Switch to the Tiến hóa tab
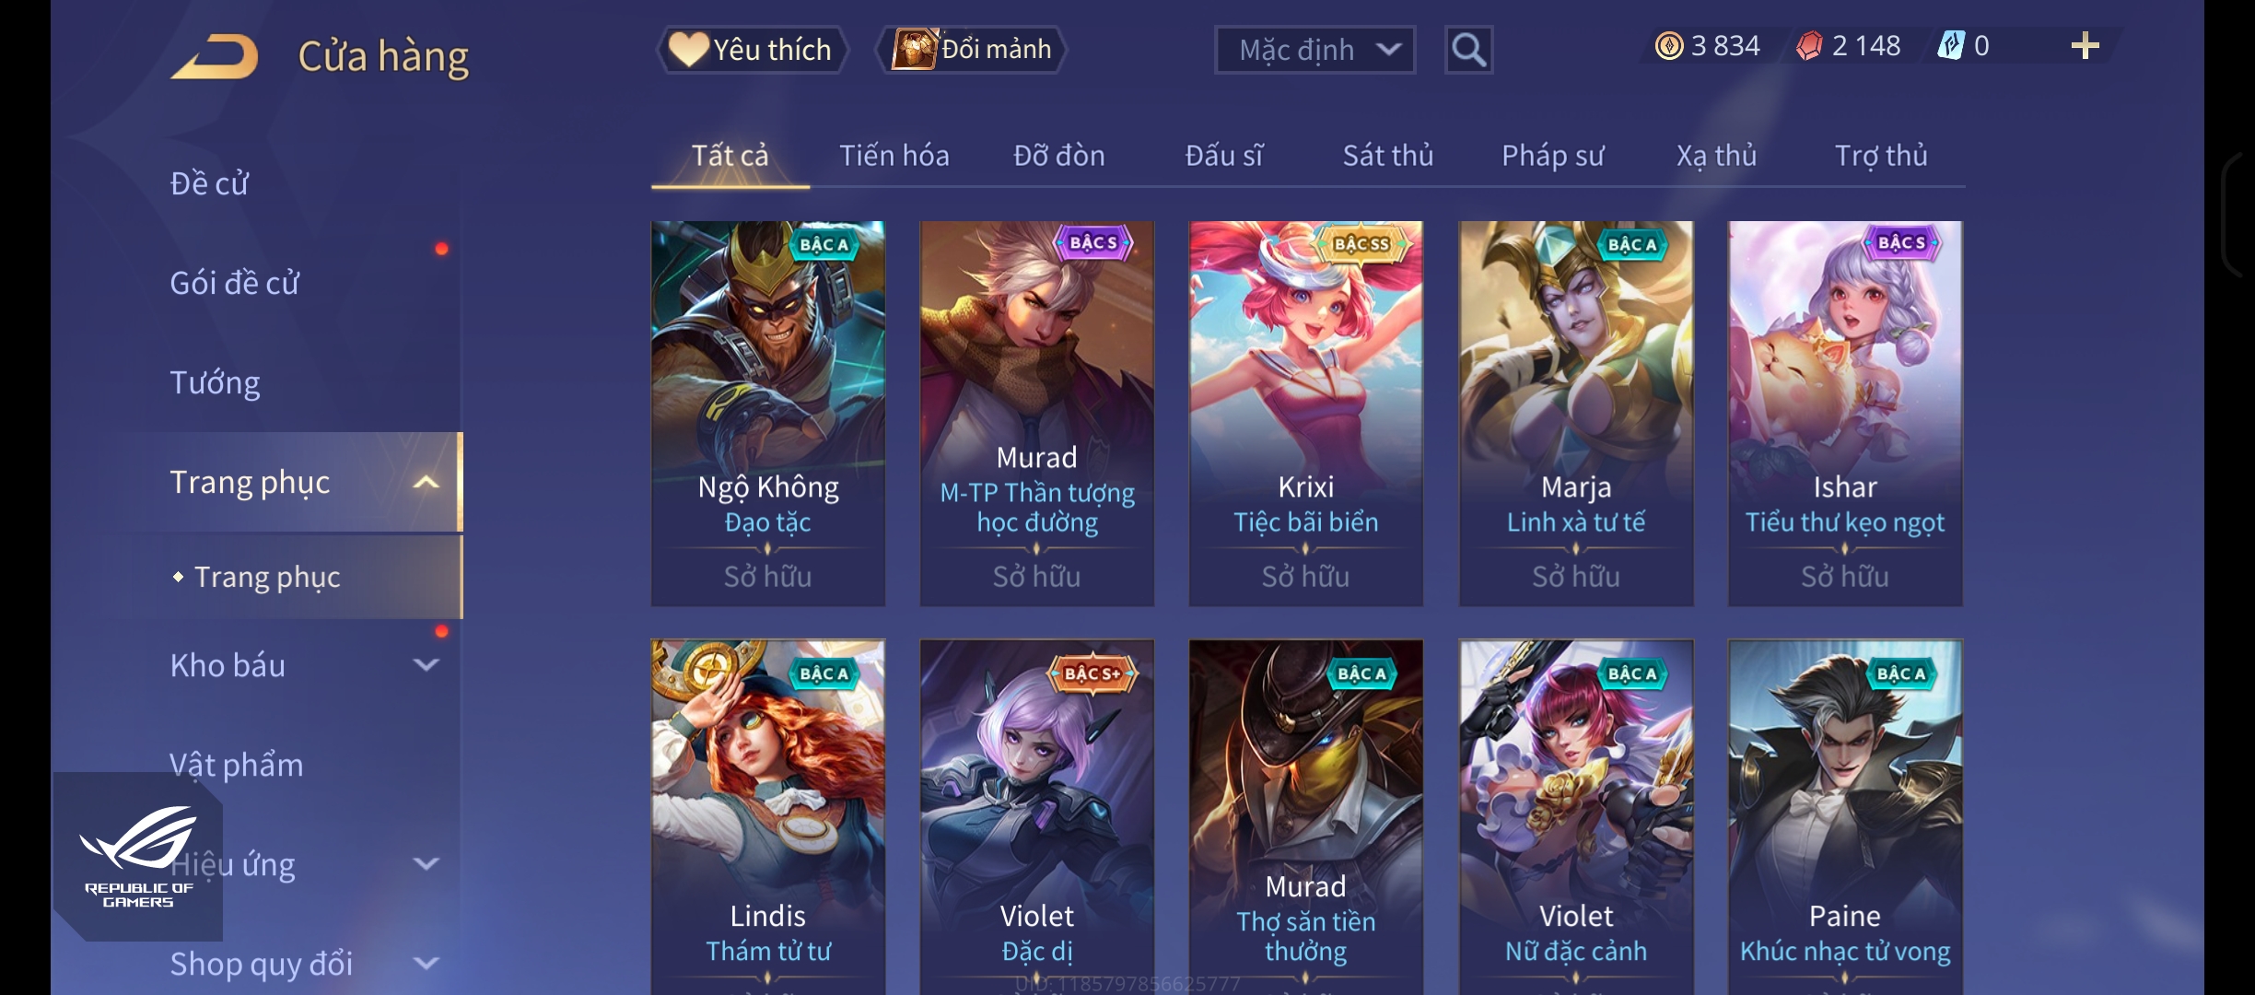 pos(894,156)
